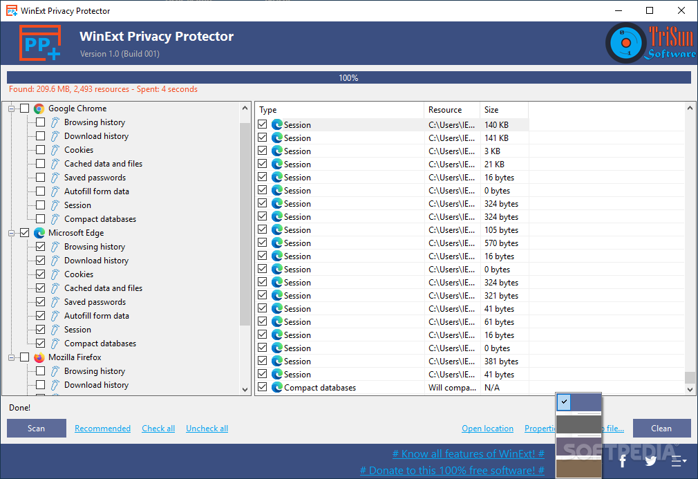Check the Mozilla Firefox parent checkbox
698x479 pixels.
pyautogui.click(x=25, y=357)
